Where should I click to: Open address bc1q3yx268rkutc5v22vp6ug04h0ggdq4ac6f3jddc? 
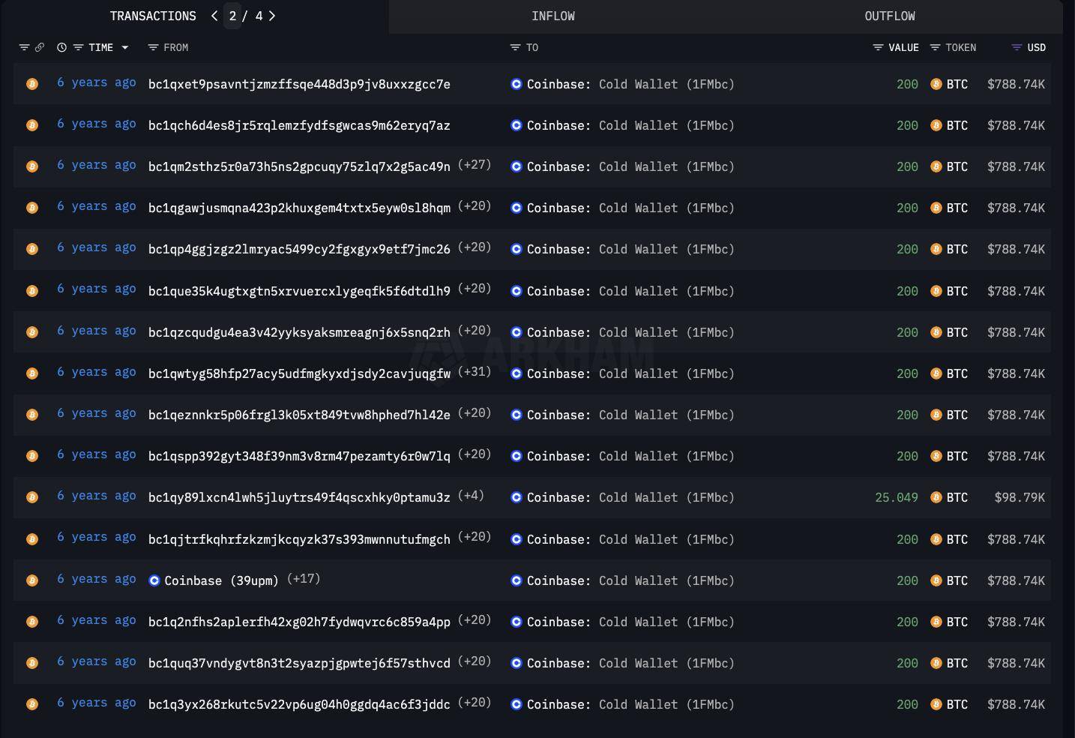(x=299, y=704)
